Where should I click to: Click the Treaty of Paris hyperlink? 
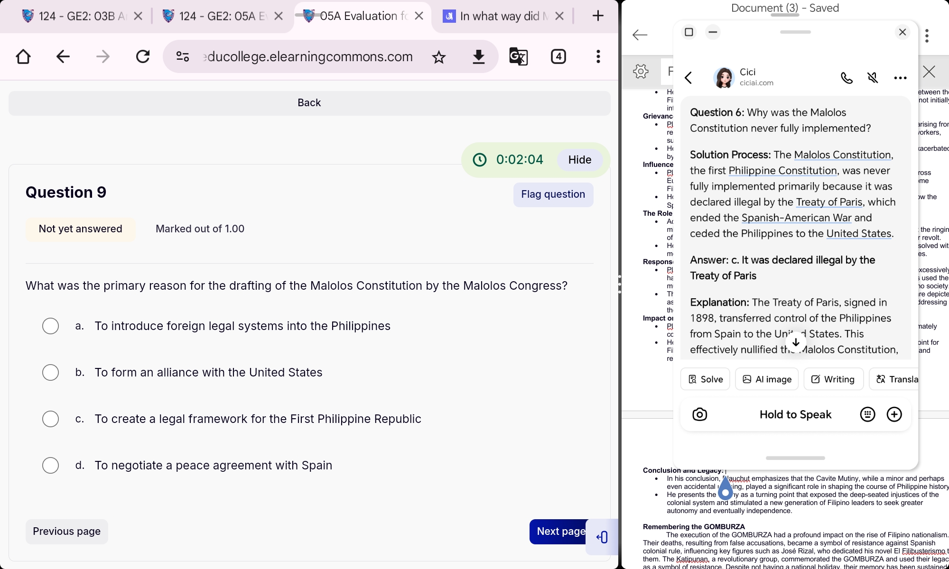click(828, 202)
